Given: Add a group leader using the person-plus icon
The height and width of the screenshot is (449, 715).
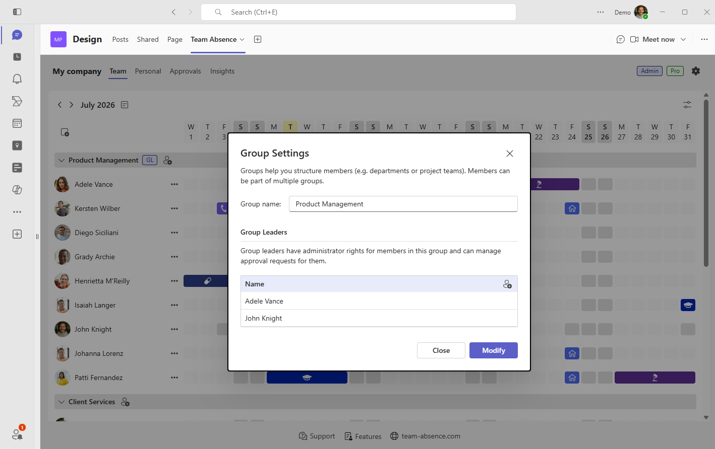Looking at the screenshot, I should coord(507,284).
